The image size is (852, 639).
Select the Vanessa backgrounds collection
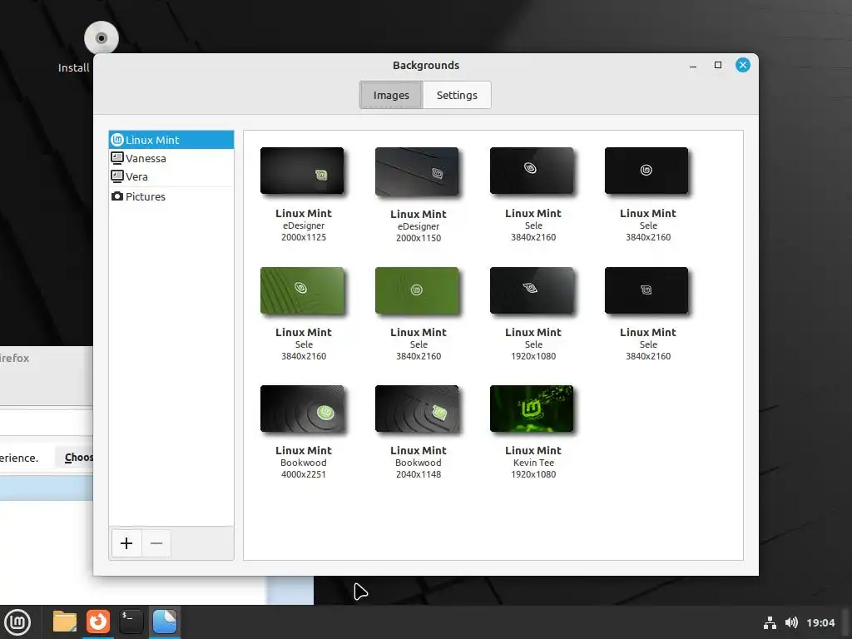click(x=171, y=158)
